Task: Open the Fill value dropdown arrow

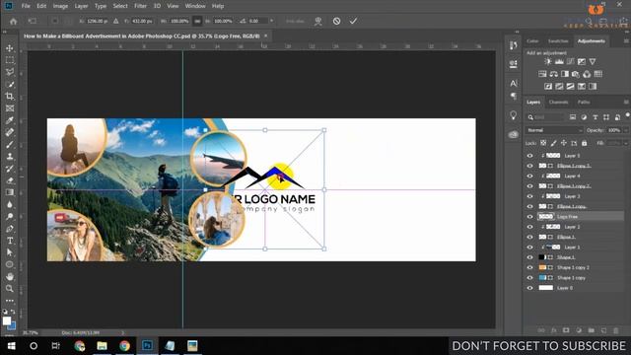Action: click(626, 143)
